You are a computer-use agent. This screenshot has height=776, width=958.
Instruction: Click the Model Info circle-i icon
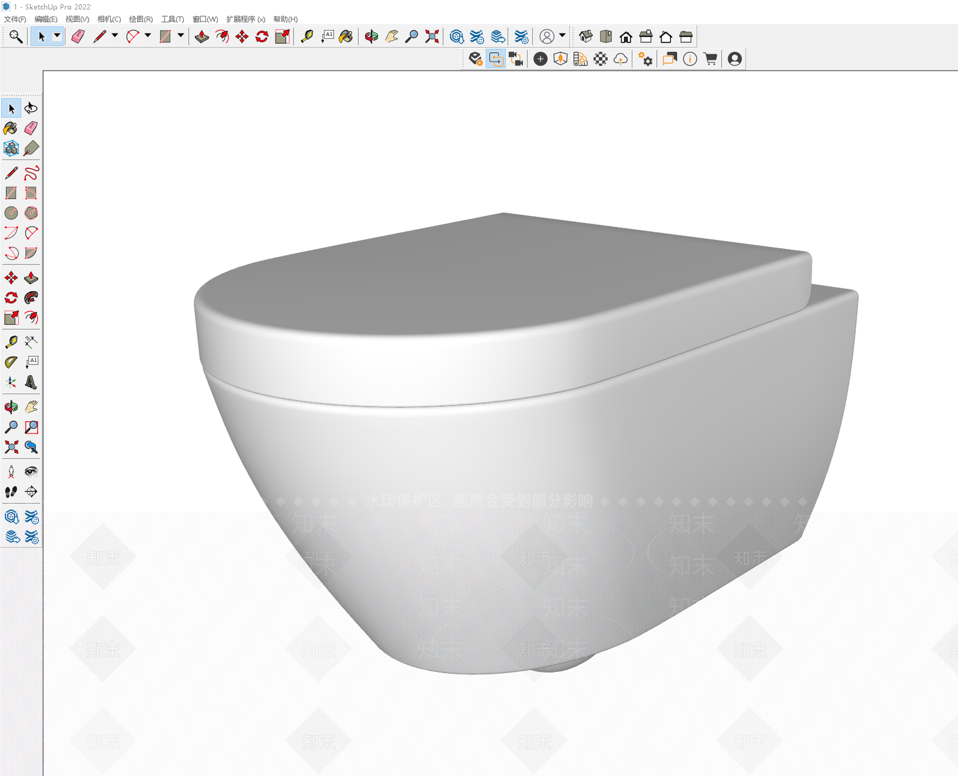pyautogui.click(x=690, y=59)
